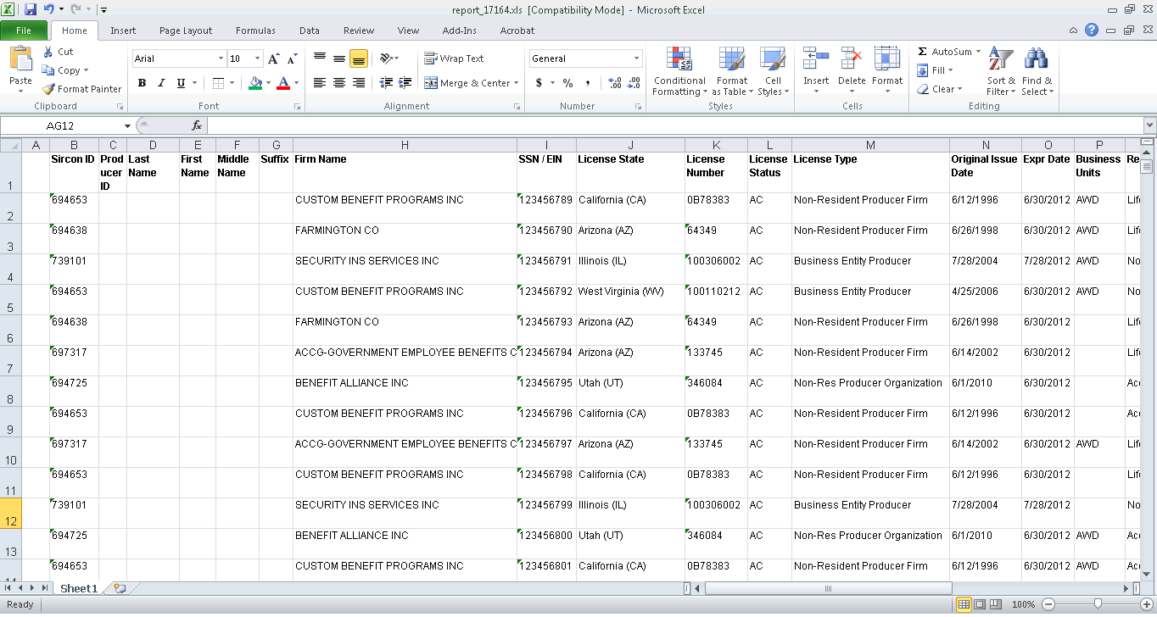Switch to Page Layout view in status bar
This screenshot has width=1157, height=617.
click(x=980, y=605)
